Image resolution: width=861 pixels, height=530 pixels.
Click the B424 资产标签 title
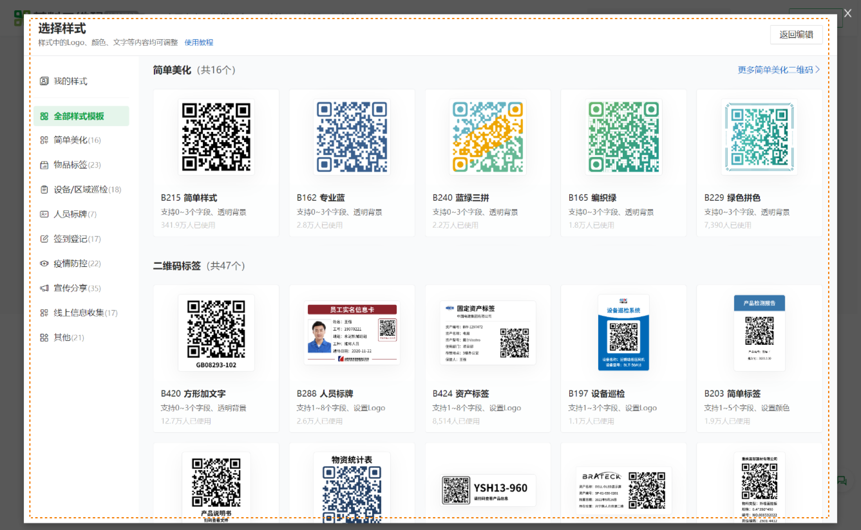tap(461, 394)
